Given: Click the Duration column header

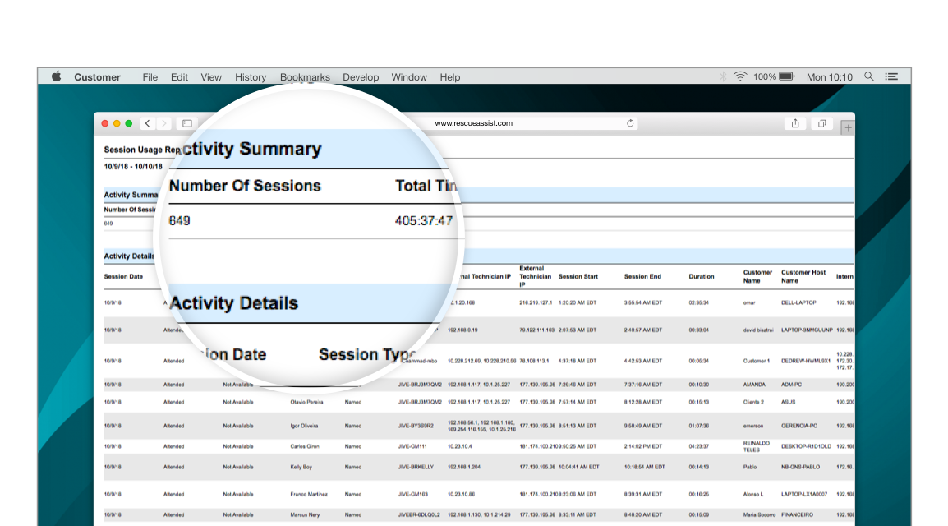Looking at the screenshot, I should pyautogui.click(x=701, y=277).
